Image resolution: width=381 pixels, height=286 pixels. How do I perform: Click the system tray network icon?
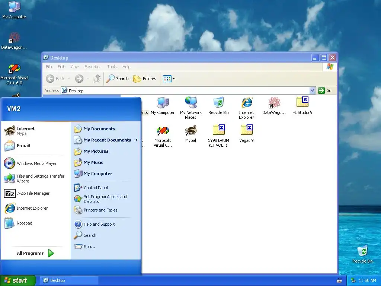pos(353,280)
